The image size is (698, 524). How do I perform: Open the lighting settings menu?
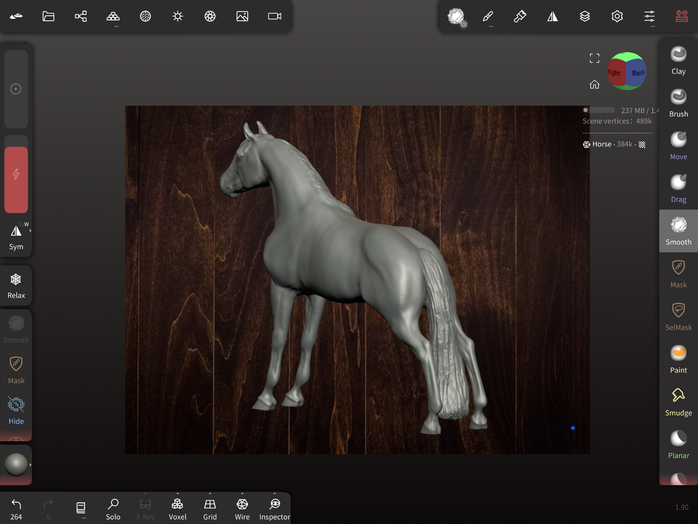pos(177,16)
